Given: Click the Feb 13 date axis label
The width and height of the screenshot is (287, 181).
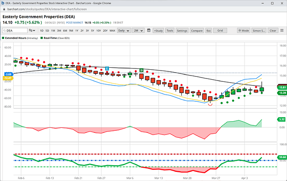Looking at the screenshot, I should [x=50, y=178].
